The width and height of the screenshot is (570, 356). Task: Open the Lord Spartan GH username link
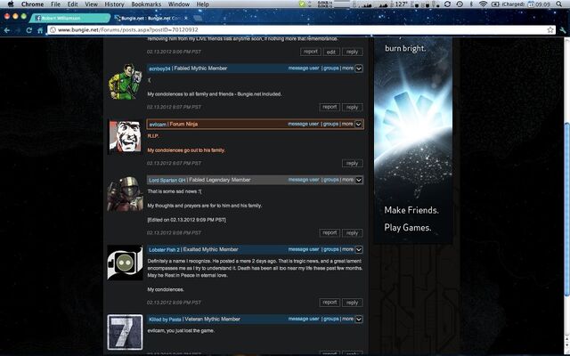(x=167, y=180)
